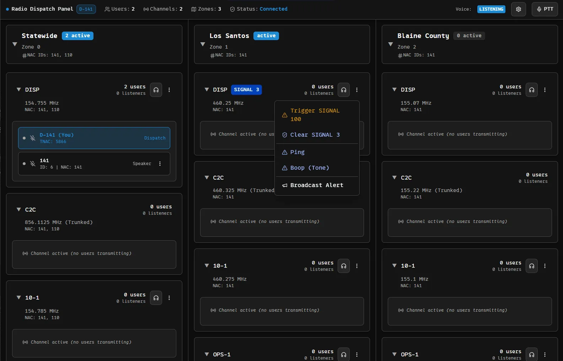
Task: Collapse the Statewide zone
Action: pos(15,44)
